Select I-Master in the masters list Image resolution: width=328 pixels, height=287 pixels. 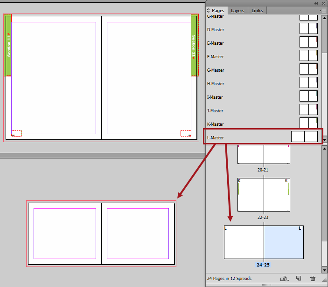pos(215,97)
